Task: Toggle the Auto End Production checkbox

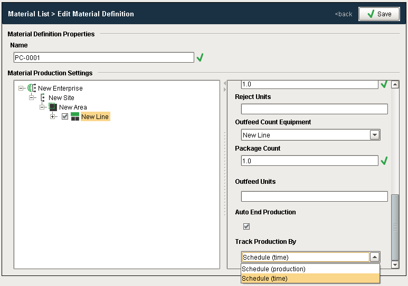Action: pos(246,226)
